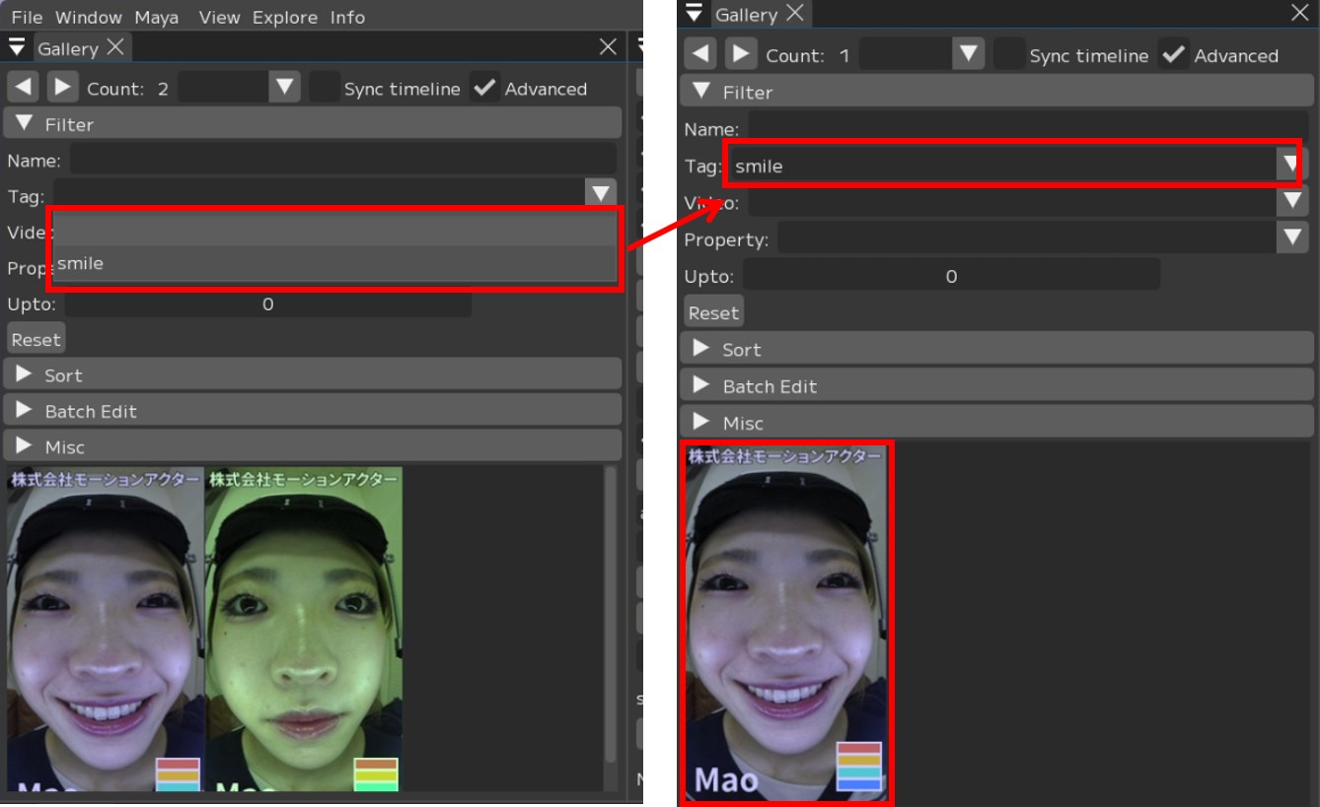Open the Explore menu
Screen dimensions: 1320x807
pyautogui.click(x=285, y=17)
